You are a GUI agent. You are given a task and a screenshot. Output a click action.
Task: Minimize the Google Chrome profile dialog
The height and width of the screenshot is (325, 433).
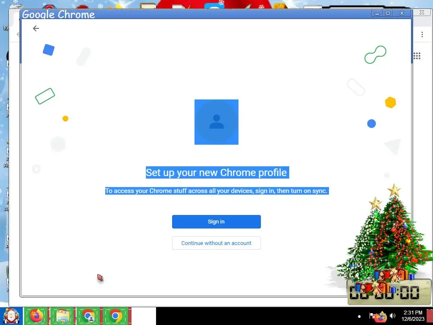click(x=377, y=13)
